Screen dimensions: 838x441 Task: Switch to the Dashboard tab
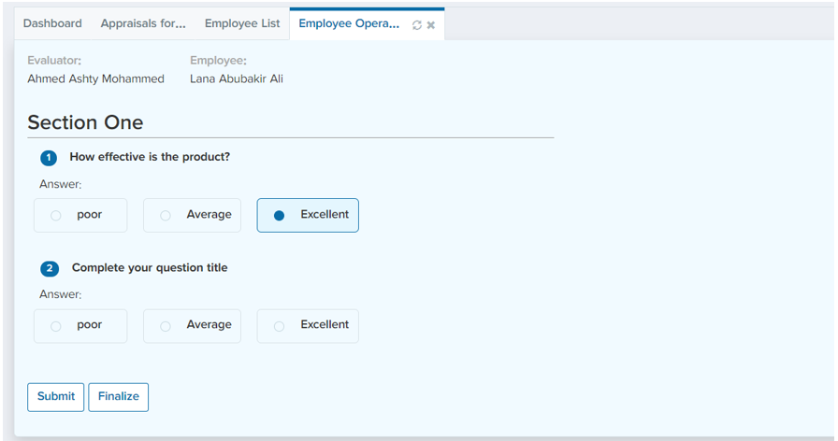click(x=52, y=23)
